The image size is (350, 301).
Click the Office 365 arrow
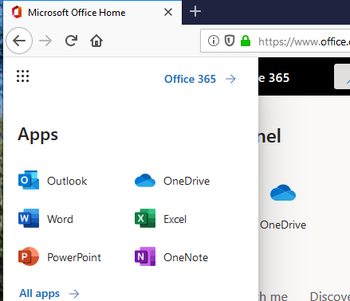(230, 79)
